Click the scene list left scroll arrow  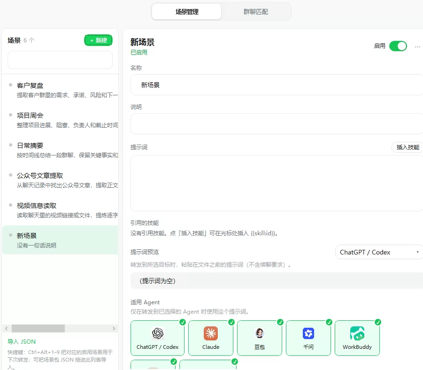(x=7, y=328)
